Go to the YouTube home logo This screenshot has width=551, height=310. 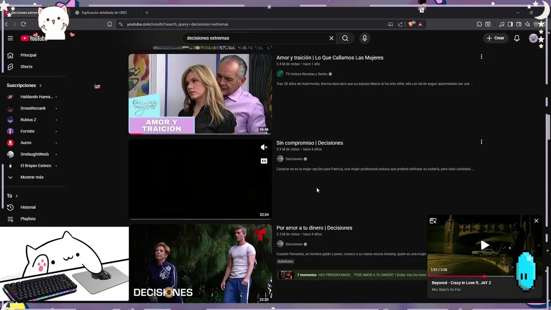pyautogui.click(x=34, y=38)
